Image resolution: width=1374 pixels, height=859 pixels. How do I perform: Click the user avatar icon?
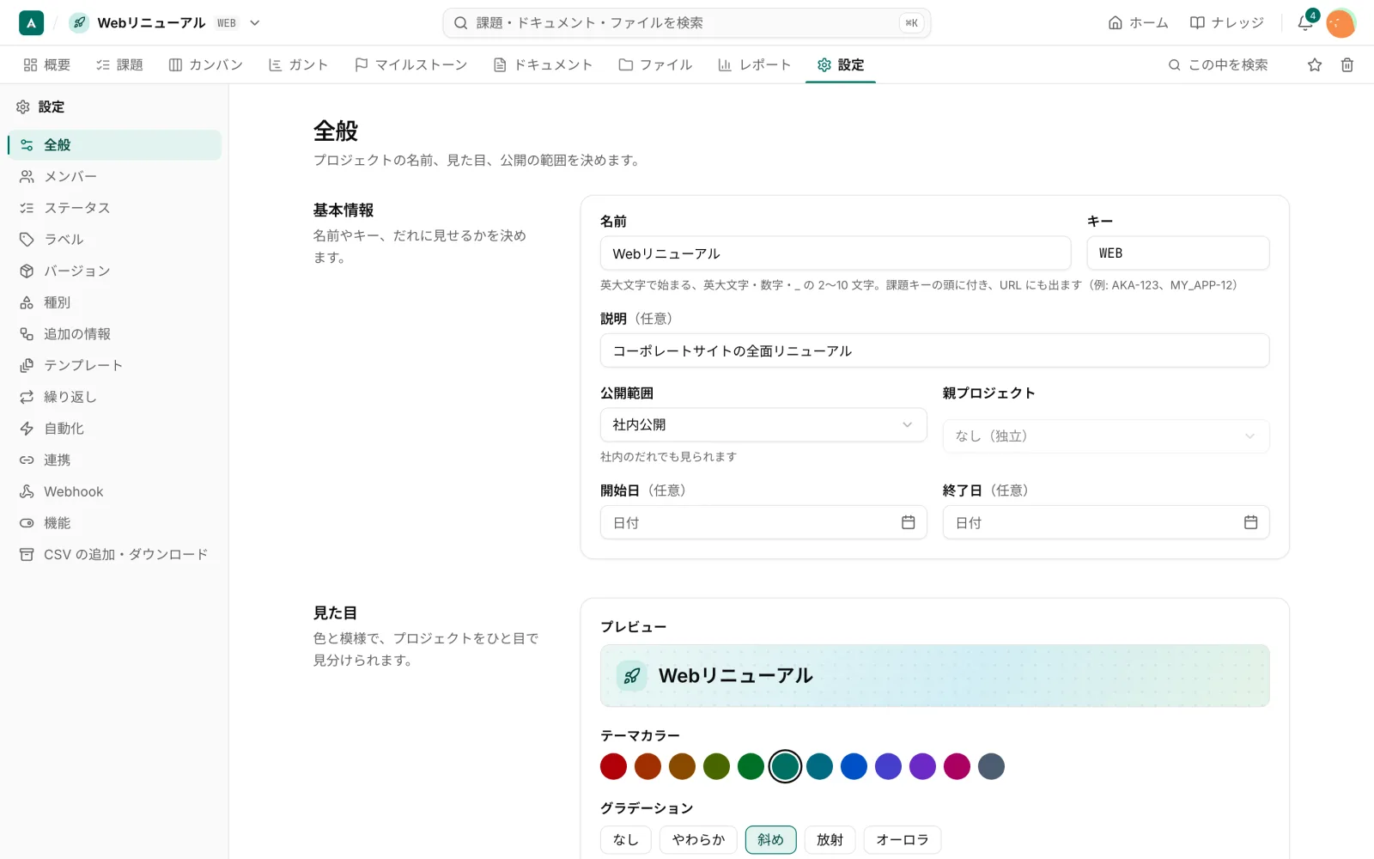1341,23
